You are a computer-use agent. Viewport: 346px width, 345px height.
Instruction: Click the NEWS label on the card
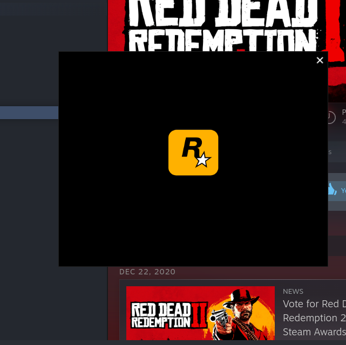coord(293,291)
